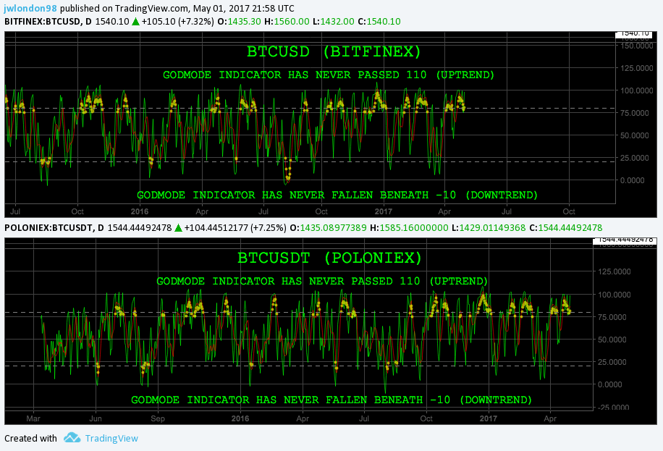The width and height of the screenshot is (663, 451).
Task: Open the TradingView link at the bottom
Action: tap(111, 438)
